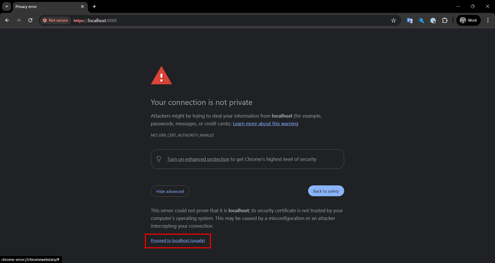Open the Chrome three-dot menu

488,20
